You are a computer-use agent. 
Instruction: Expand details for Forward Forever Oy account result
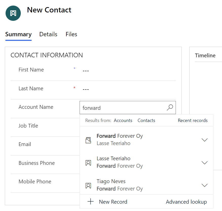click(x=205, y=140)
